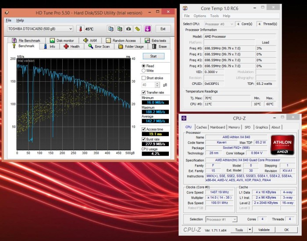The width and height of the screenshot is (307, 241).
Task: Enable the Short stroke checkbox
Action: pos(143,78)
